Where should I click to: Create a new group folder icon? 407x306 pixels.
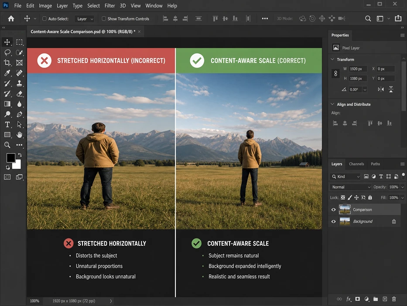tap(376, 299)
